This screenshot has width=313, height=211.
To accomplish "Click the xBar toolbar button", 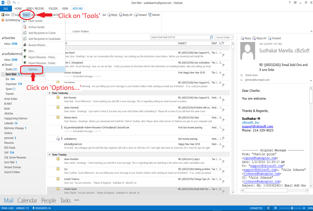I will [6, 15].
